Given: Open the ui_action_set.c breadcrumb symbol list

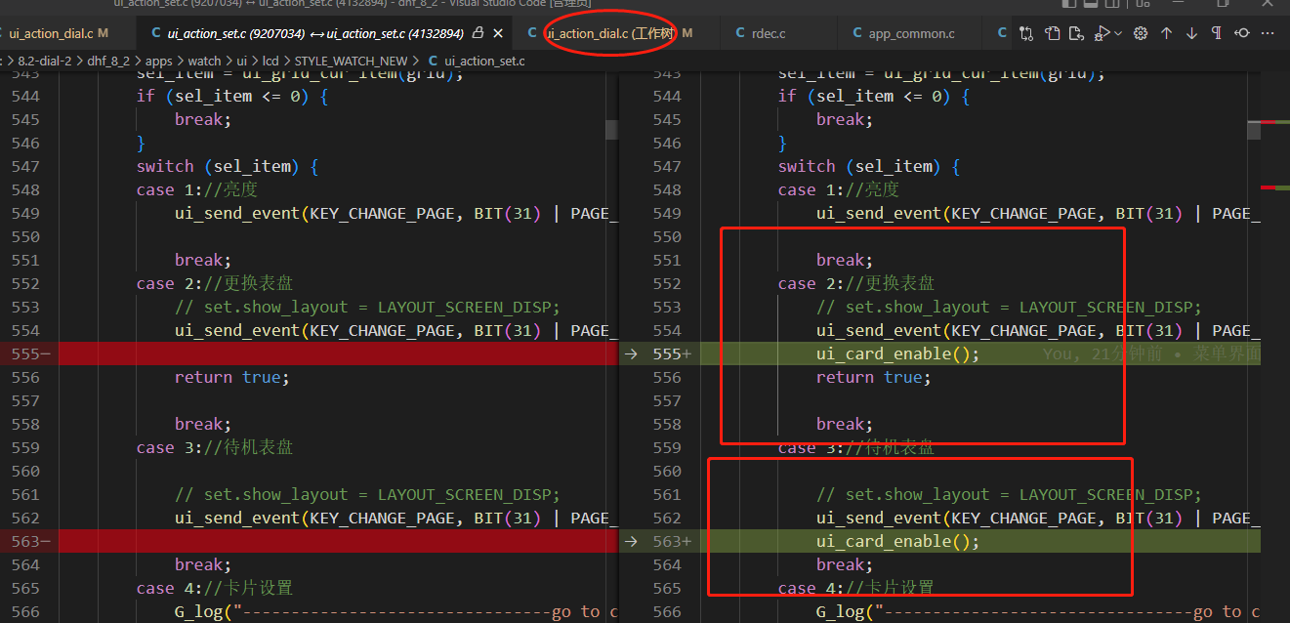Looking at the screenshot, I should click(477, 61).
